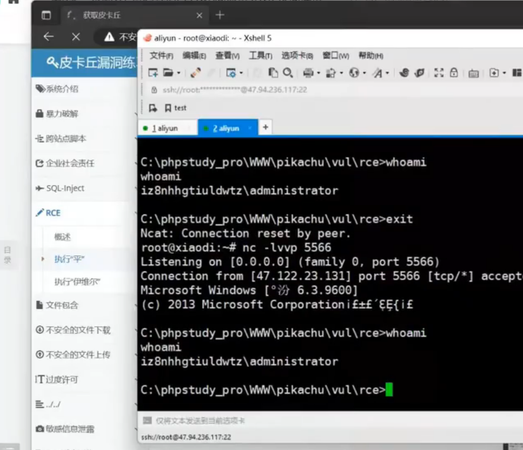Click the file transfer icon
523x450 pixels.
click(331, 73)
